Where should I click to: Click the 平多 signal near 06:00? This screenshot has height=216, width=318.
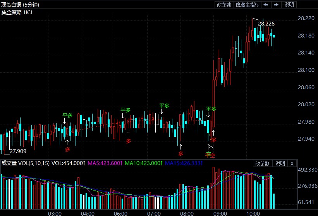pyautogui.click(x=125, y=110)
